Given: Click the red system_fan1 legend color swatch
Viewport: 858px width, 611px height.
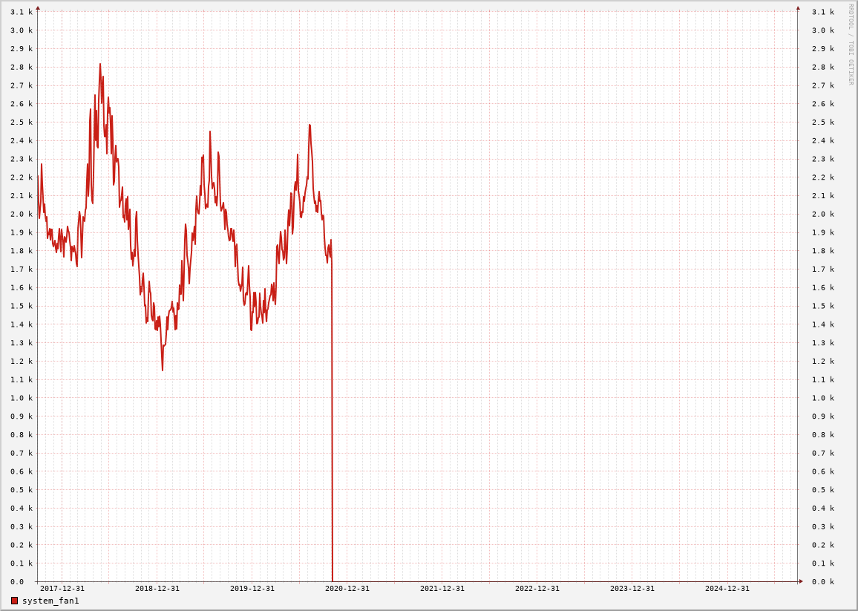Looking at the screenshot, I should (x=14, y=601).
